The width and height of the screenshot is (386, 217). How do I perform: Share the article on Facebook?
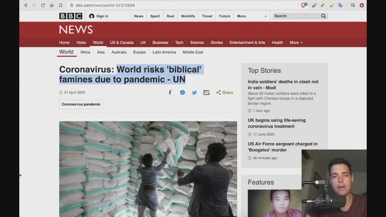170,93
